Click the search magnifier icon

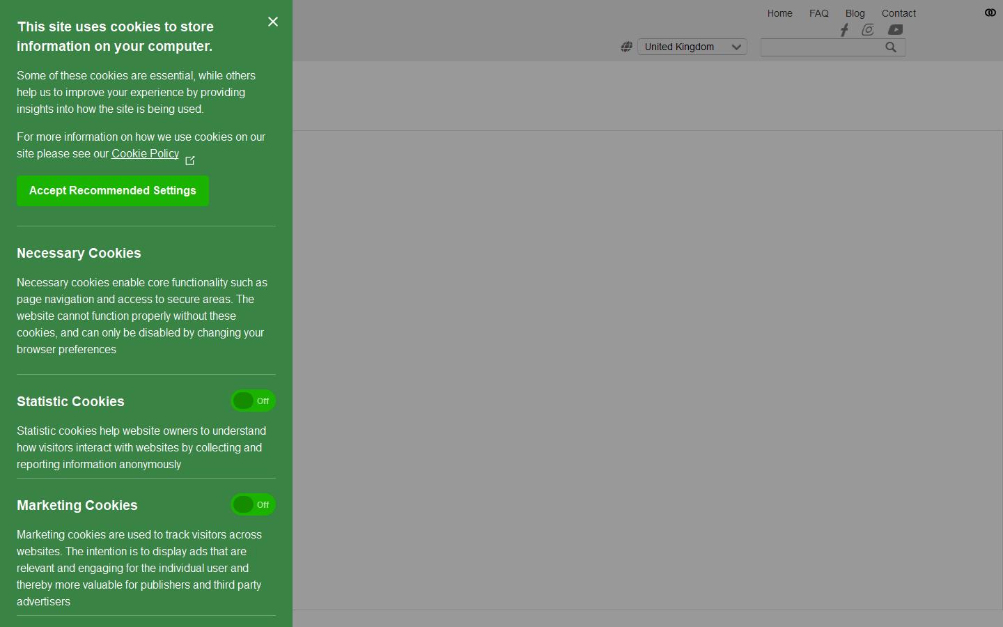(891, 47)
